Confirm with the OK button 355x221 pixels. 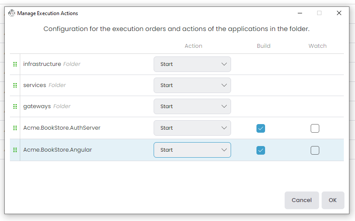click(333, 200)
